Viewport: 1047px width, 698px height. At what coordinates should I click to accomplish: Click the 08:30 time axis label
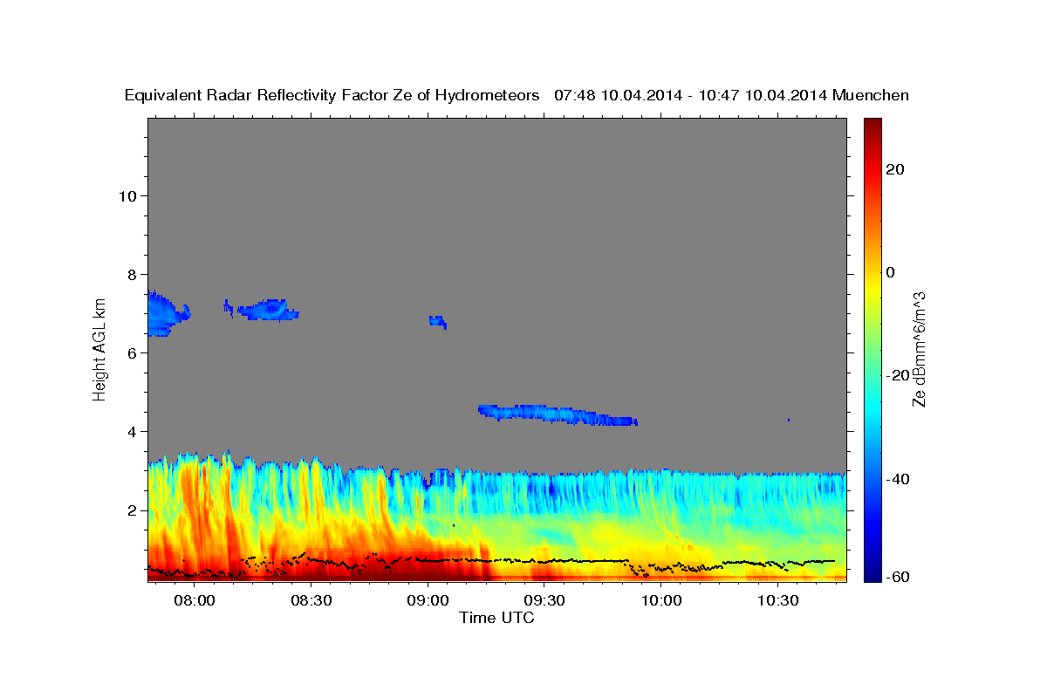(x=311, y=601)
